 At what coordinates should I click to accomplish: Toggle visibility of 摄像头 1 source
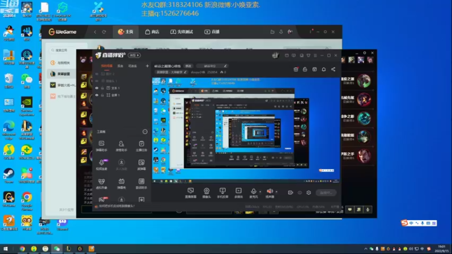click(x=97, y=81)
